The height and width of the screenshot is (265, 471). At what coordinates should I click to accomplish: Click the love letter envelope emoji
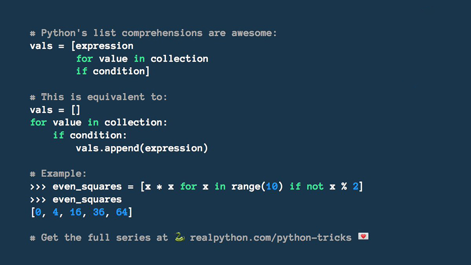pyautogui.click(x=363, y=236)
